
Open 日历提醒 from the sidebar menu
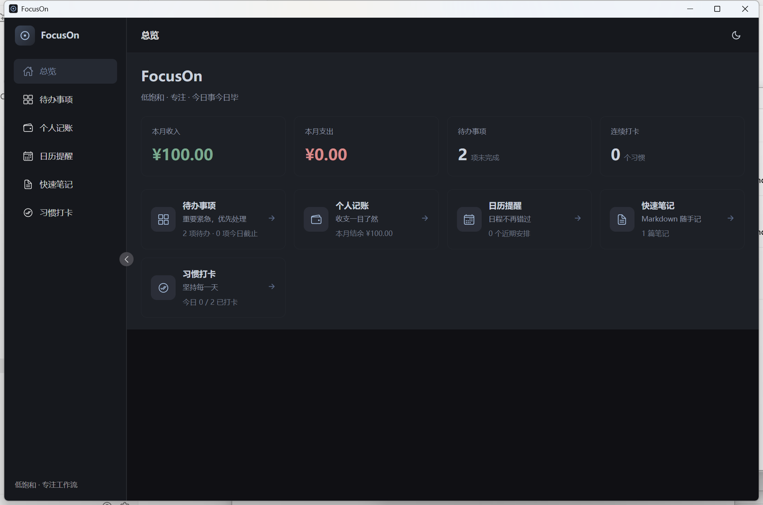coord(65,156)
